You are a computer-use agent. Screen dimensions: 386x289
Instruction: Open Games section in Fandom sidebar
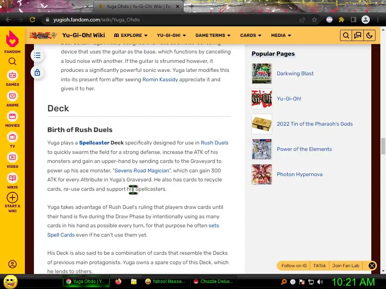point(12,78)
